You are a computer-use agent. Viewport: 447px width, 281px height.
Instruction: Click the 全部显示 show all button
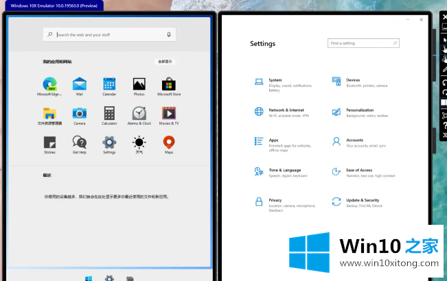pos(166,62)
